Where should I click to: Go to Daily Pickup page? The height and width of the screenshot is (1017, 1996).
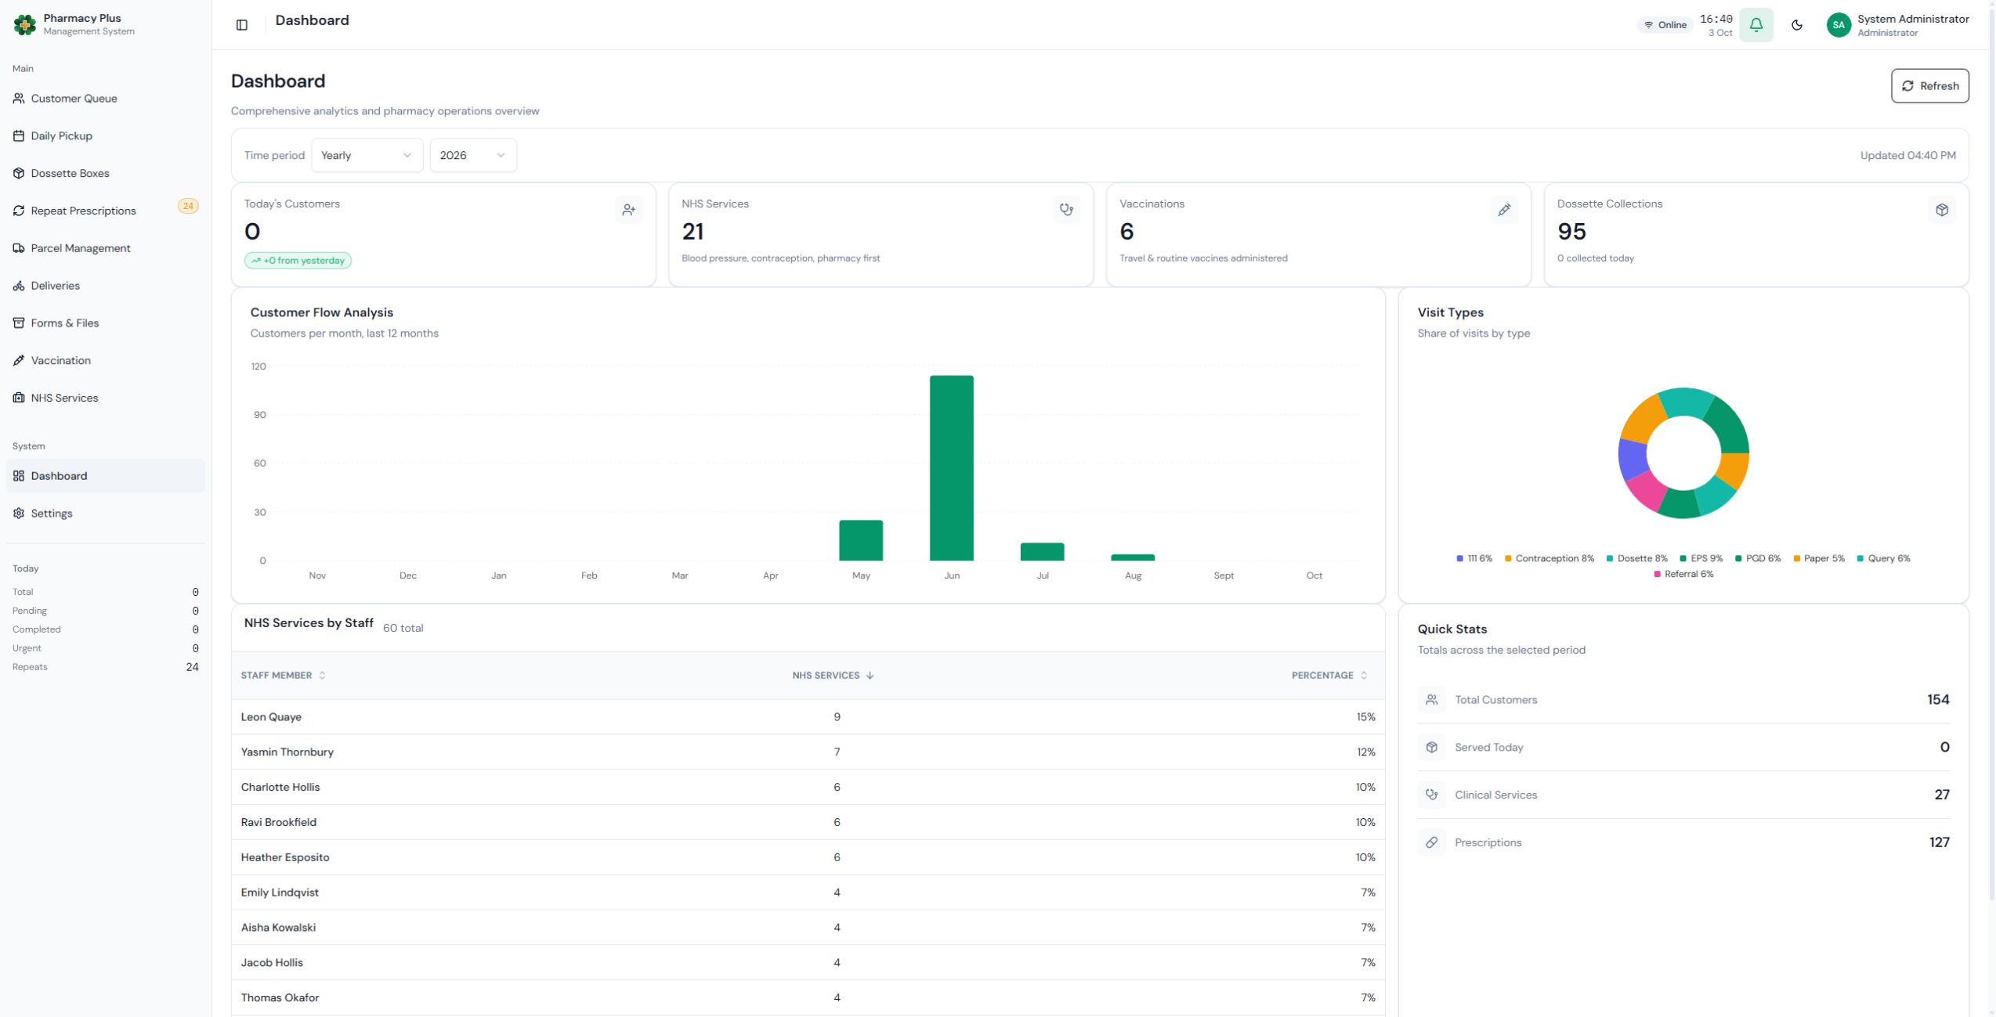tap(106, 136)
